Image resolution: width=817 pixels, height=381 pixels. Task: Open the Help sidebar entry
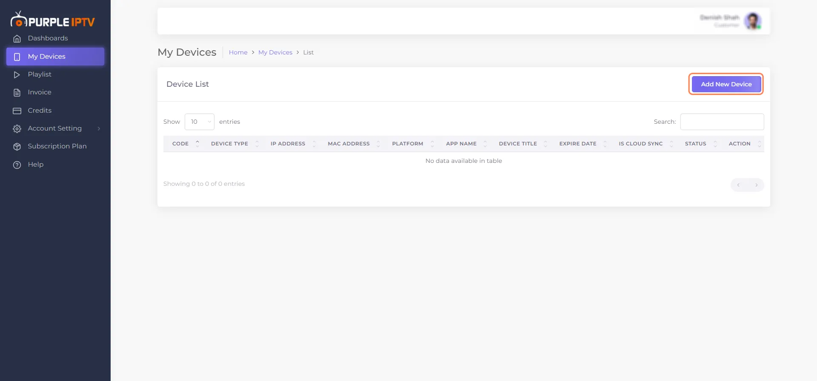click(x=55, y=165)
